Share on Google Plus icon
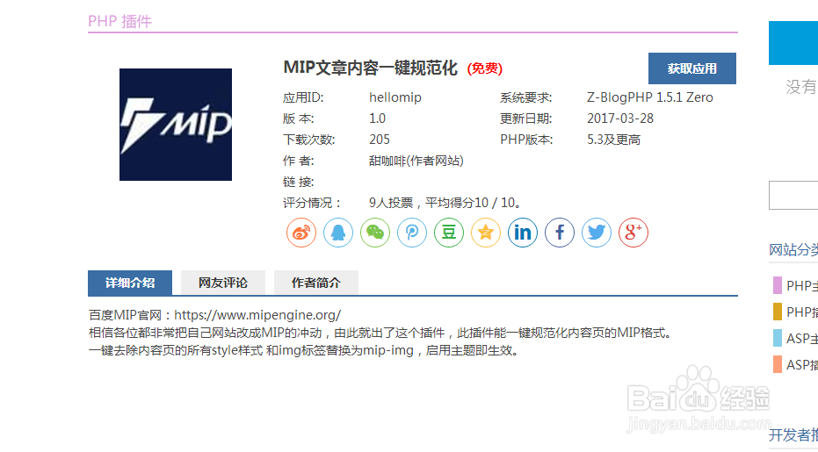 (633, 233)
